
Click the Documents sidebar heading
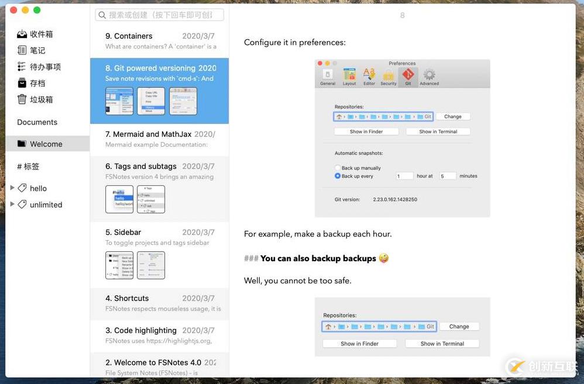coord(37,122)
